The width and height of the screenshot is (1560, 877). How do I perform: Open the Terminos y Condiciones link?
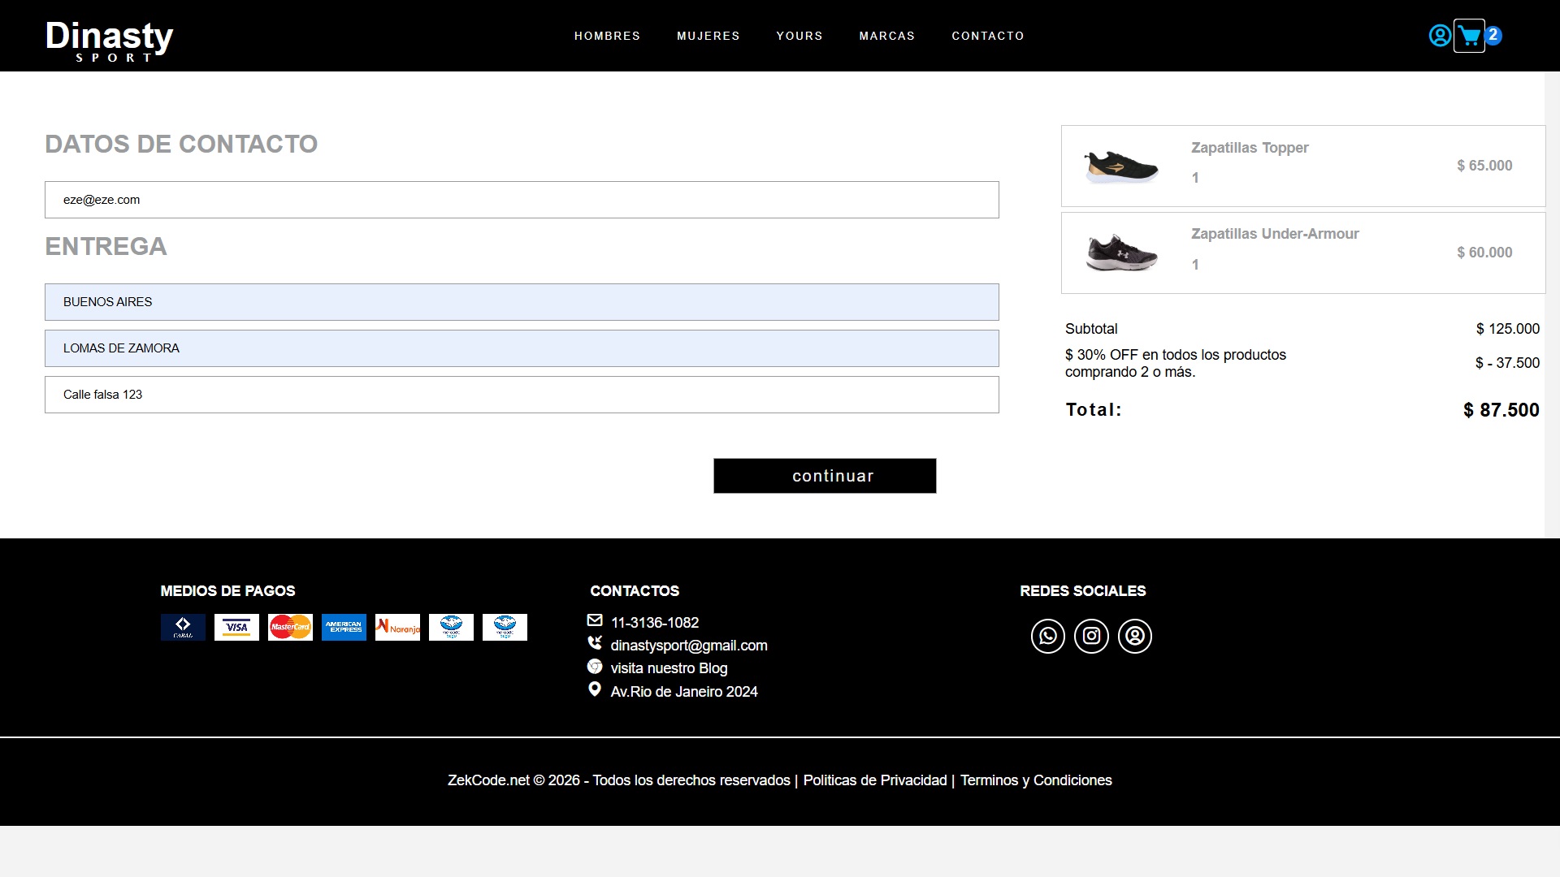pyautogui.click(x=1035, y=780)
